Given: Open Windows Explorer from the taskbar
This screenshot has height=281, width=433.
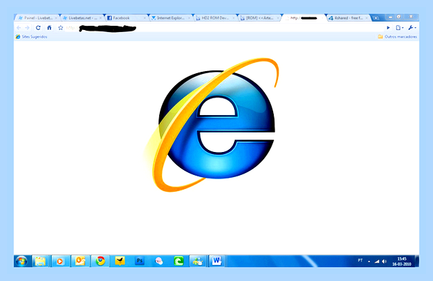Looking at the screenshot, I should pos(41,261).
